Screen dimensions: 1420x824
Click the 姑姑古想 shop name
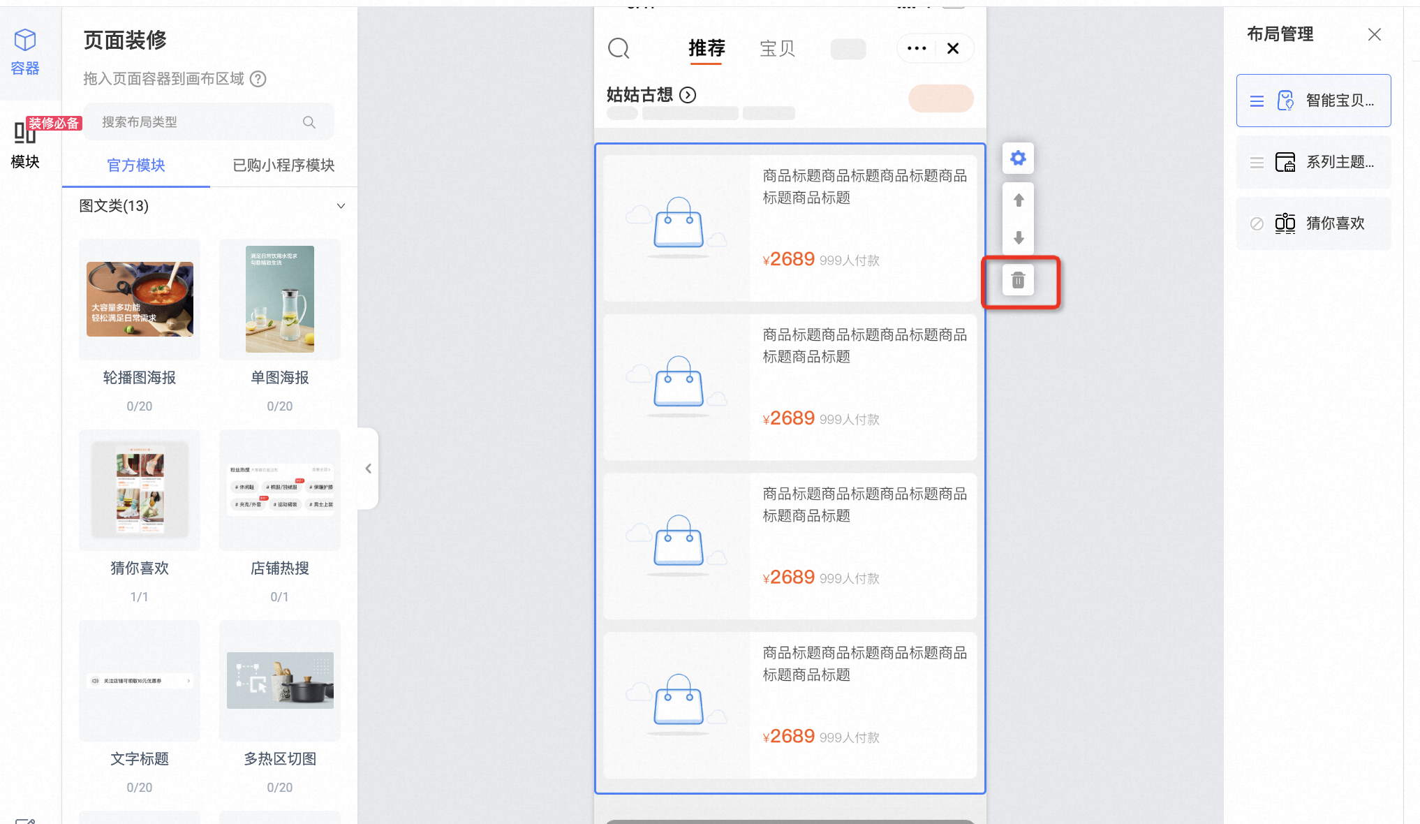[639, 95]
